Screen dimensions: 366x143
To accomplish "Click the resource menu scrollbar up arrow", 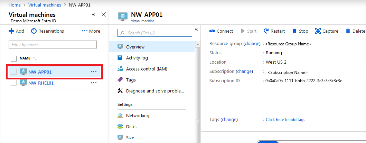I will pyautogui.click(x=197, y=44).
